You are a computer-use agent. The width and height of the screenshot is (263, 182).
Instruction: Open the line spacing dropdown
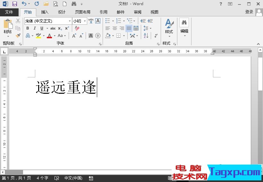pos(150,28)
